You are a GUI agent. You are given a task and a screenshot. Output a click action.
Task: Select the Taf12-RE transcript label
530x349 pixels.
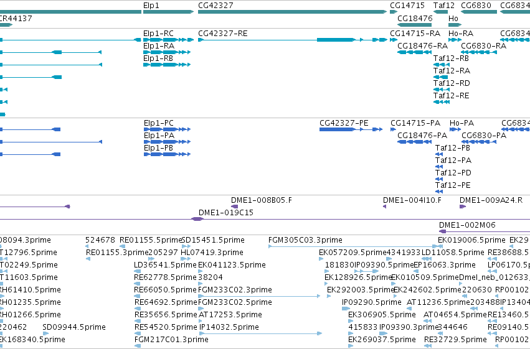(x=452, y=96)
